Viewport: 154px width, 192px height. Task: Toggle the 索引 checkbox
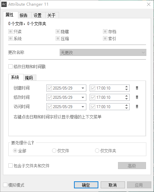point(105,39)
